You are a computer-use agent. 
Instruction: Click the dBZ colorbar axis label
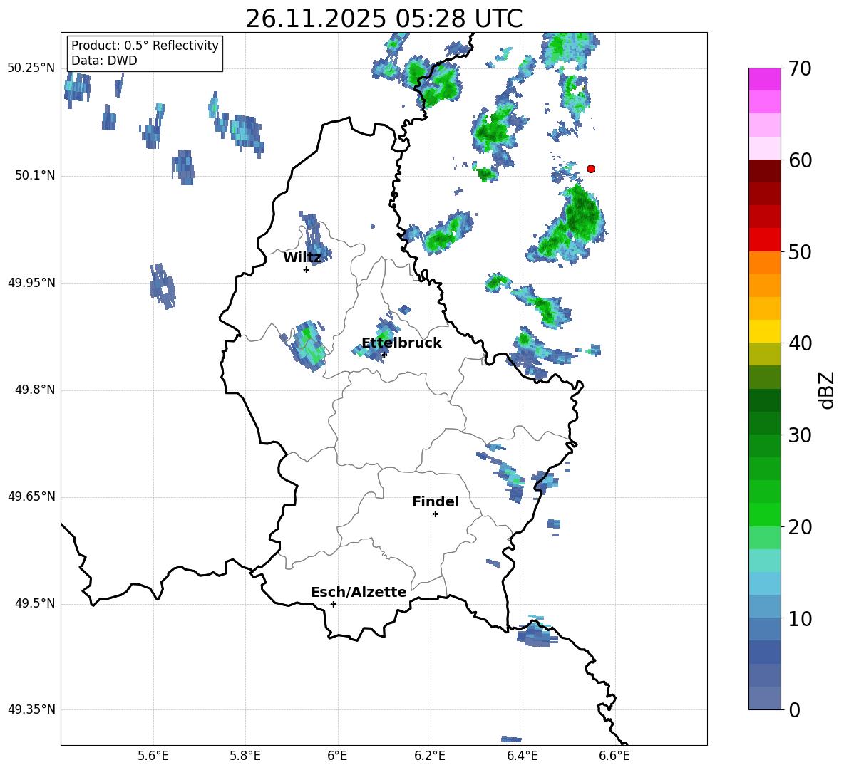827,390
